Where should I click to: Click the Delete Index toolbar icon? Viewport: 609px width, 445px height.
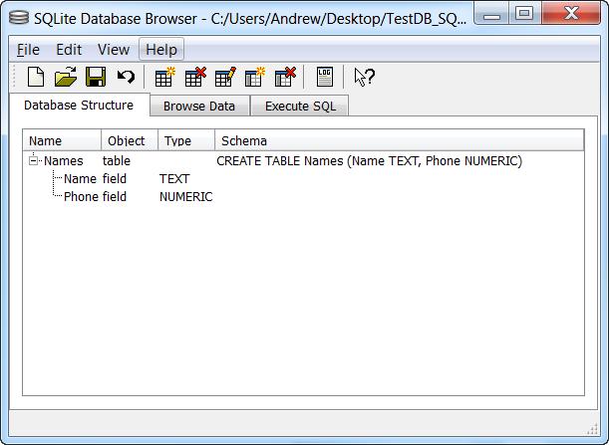point(284,77)
